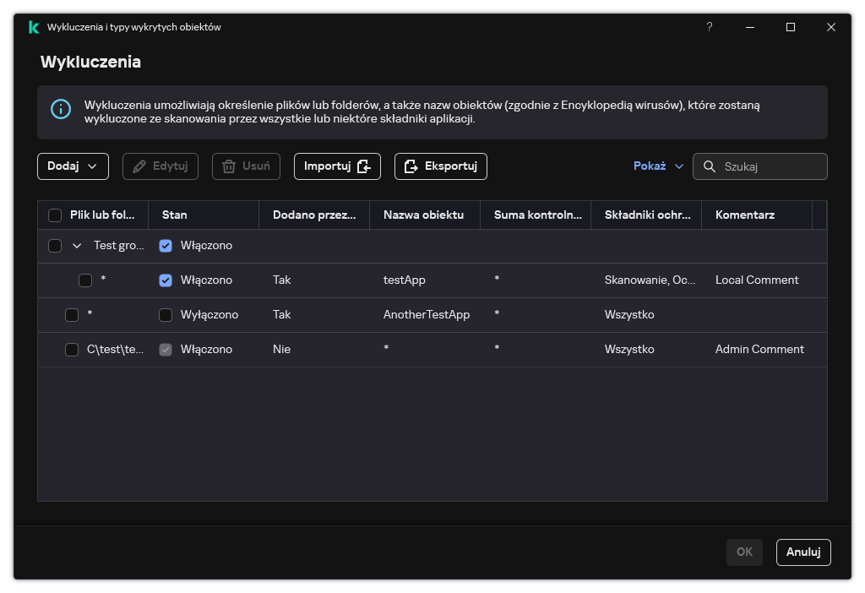
Task: Click the Stan column header
Action: [x=175, y=215]
